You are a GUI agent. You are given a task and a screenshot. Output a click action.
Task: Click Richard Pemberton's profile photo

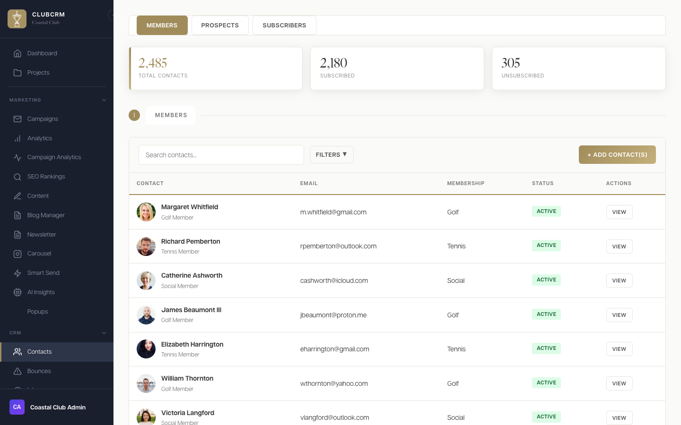tap(146, 246)
